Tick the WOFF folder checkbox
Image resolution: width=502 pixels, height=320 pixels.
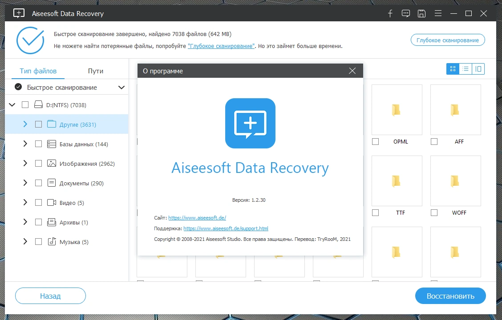(434, 212)
